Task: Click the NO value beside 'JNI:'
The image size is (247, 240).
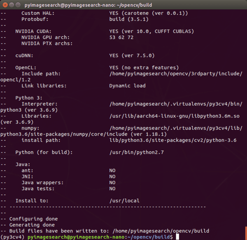Action: (x=112, y=177)
